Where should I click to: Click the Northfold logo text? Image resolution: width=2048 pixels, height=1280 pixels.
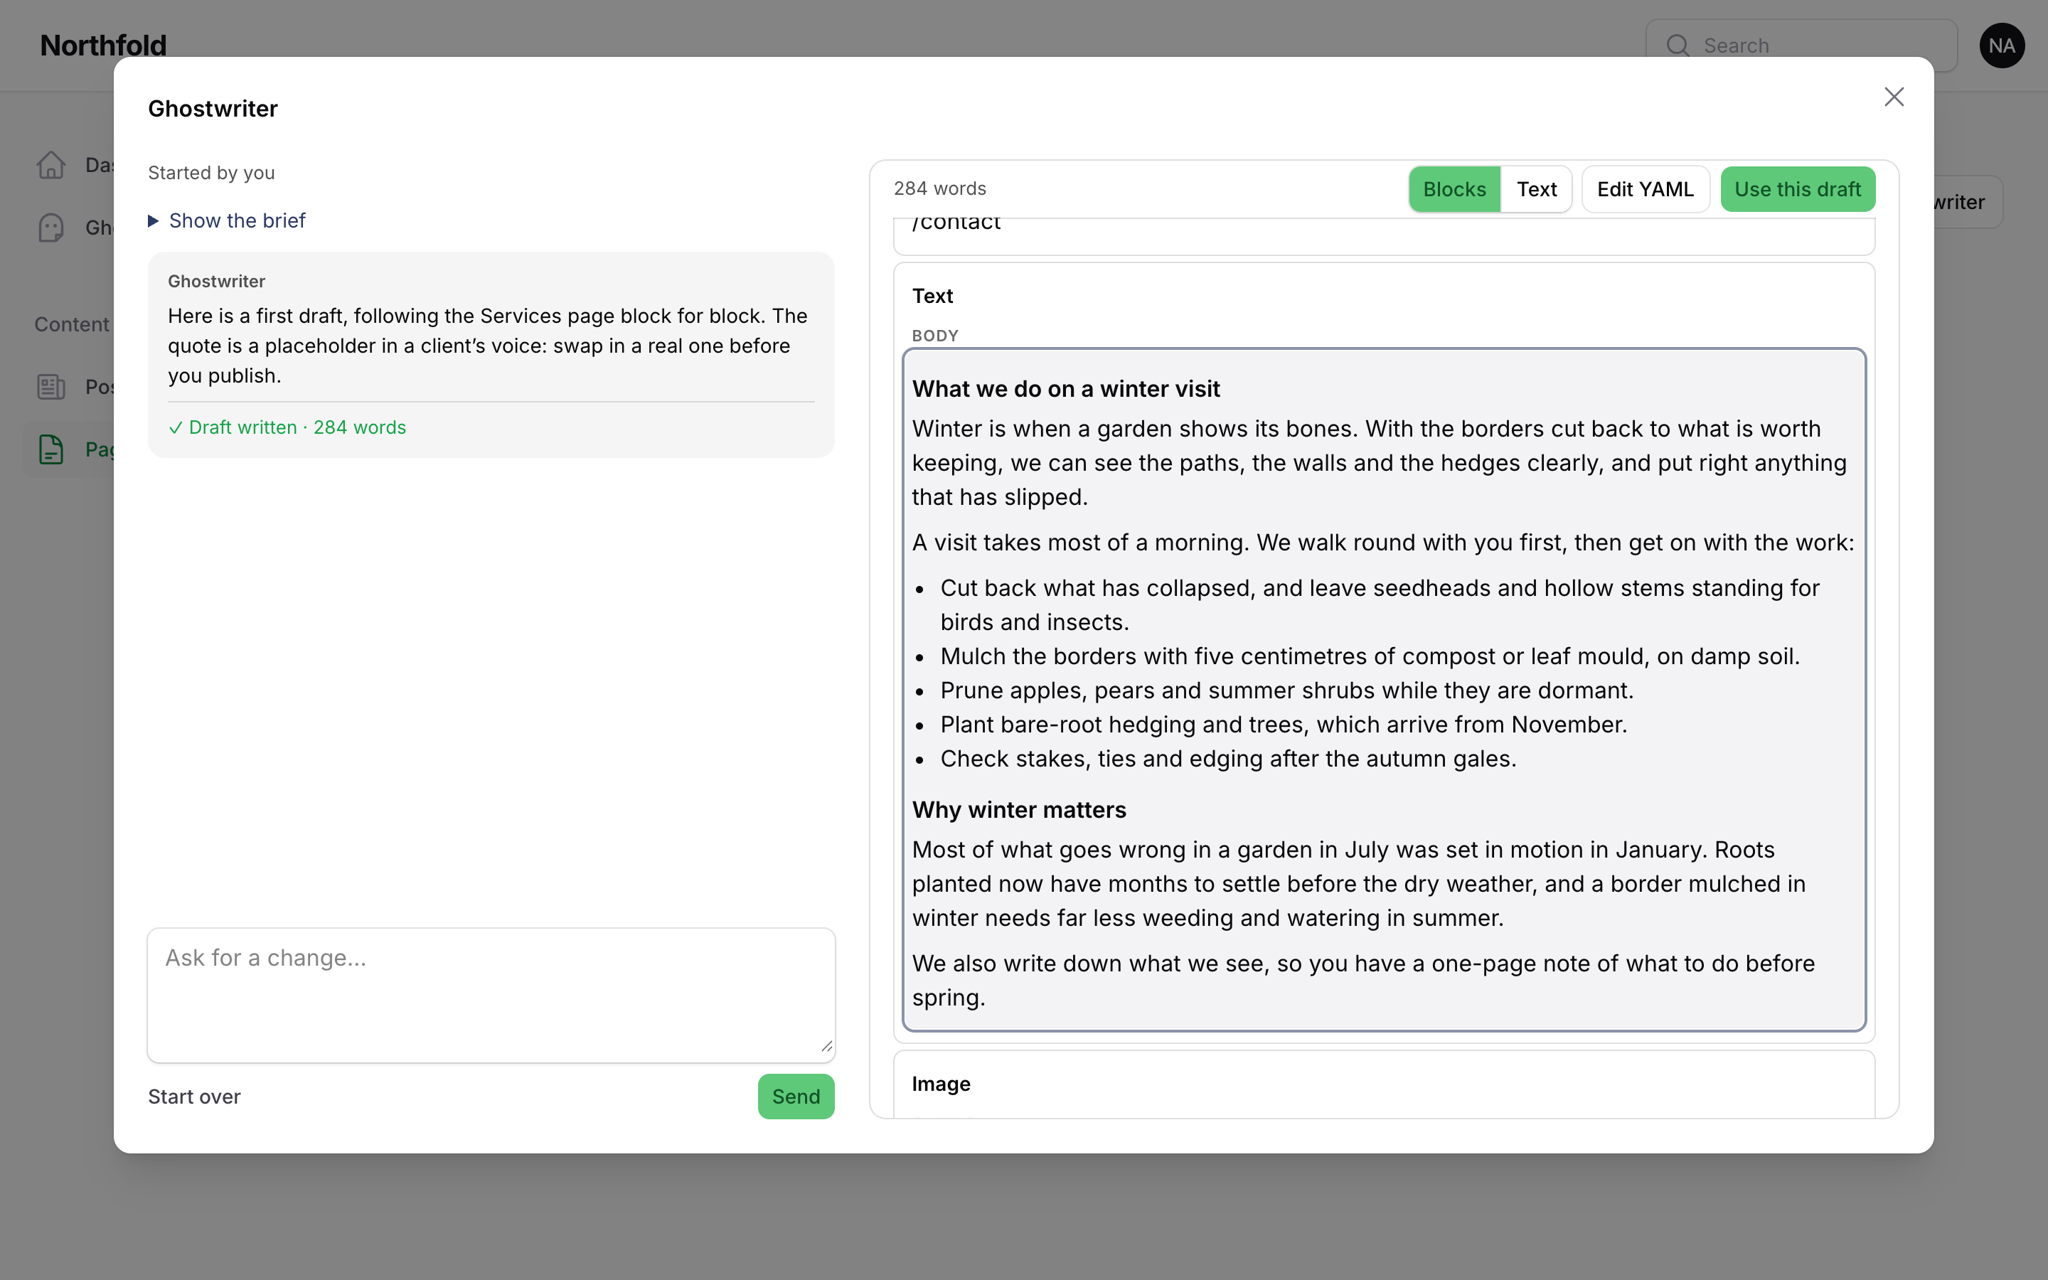click(103, 46)
